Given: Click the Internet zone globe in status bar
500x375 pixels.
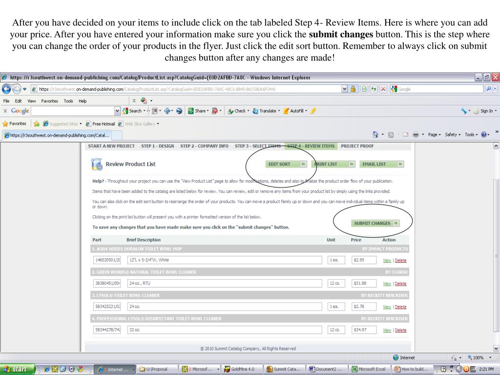Looking at the screenshot, I should coord(396,358).
